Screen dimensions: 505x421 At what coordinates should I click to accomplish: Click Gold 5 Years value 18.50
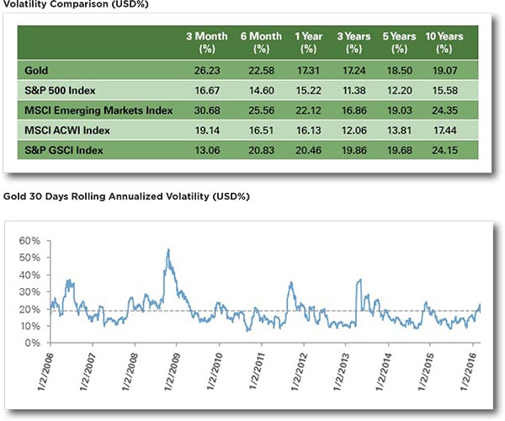pyautogui.click(x=399, y=70)
